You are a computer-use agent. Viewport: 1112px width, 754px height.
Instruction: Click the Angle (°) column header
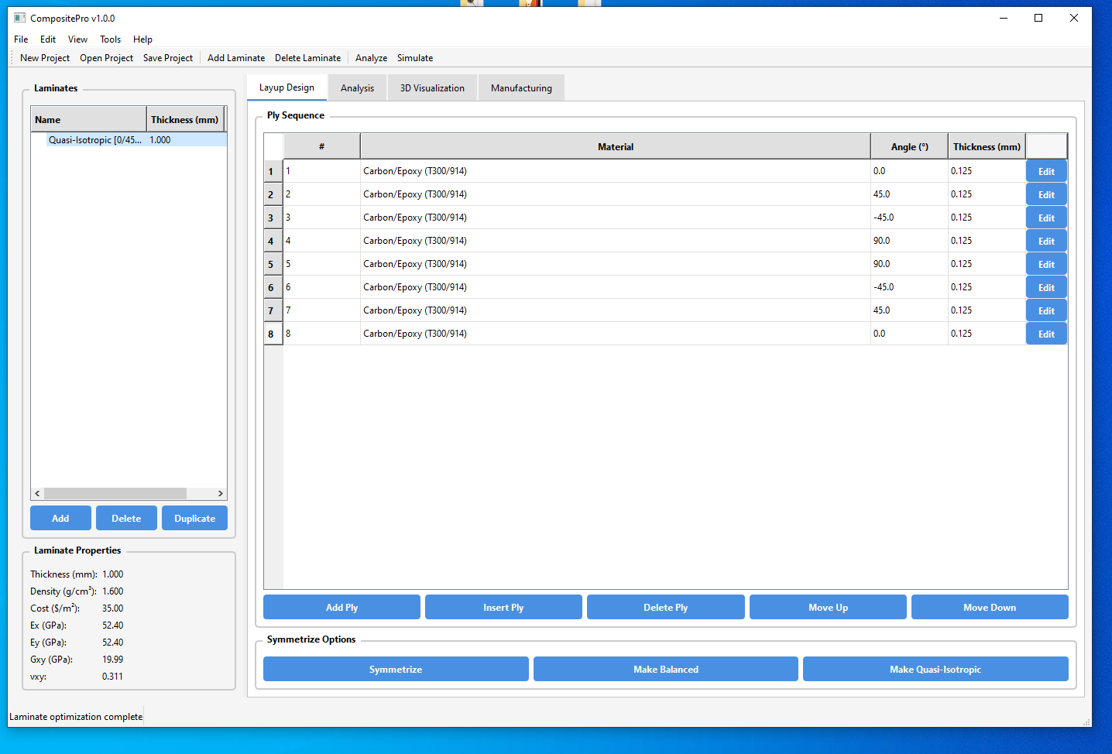point(909,146)
